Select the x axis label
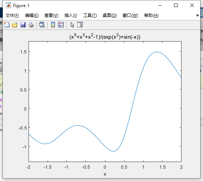The width and height of the screenshot is (203, 181). pyautogui.click(x=105, y=174)
